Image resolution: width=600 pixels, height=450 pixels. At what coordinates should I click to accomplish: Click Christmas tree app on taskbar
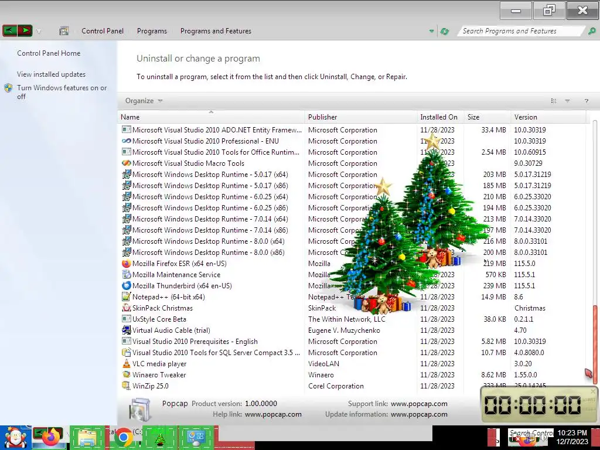(160, 438)
